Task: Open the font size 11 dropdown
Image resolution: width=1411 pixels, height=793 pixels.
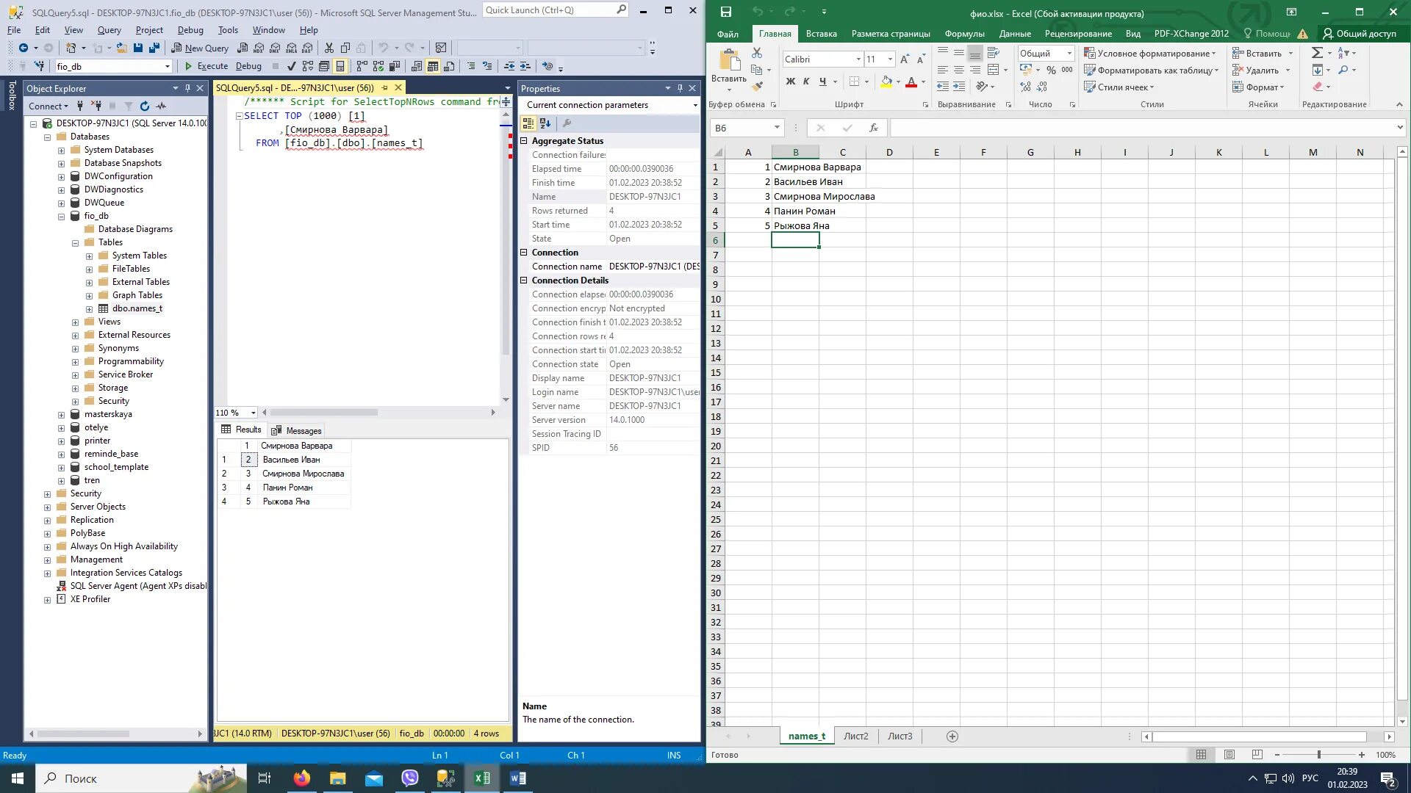Action: pyautogui.click(x=890, y=59)
